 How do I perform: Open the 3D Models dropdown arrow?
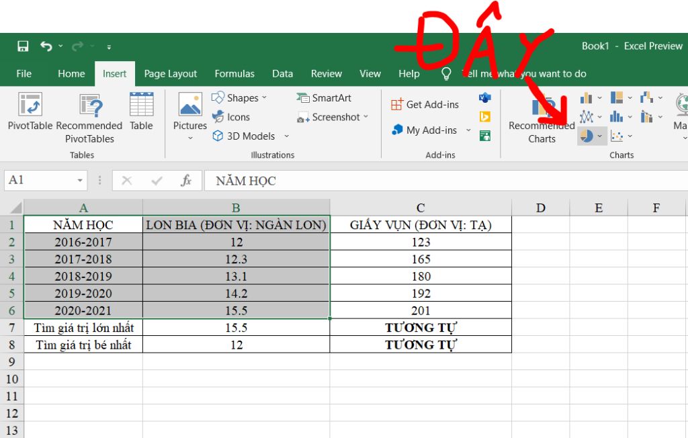pos(286,136)
